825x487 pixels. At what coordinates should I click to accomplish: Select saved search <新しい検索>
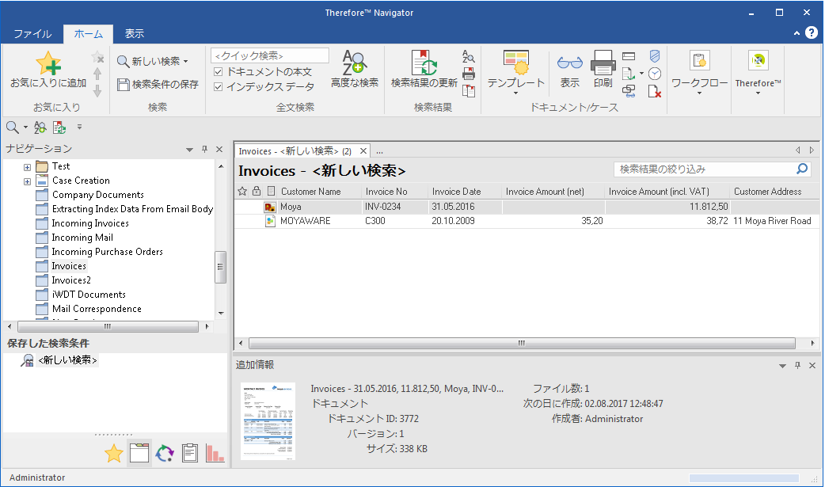[x=68, y=360]
